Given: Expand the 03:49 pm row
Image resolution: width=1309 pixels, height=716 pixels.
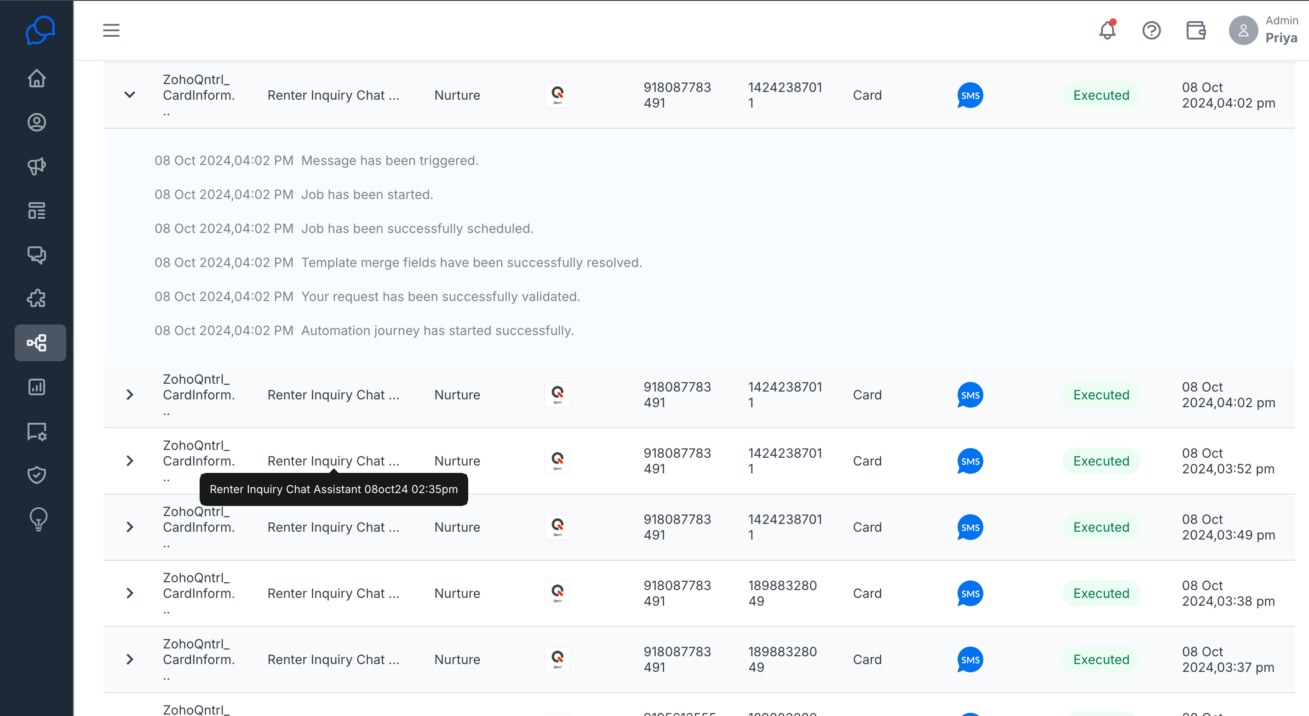Looking at the screenshot, I should click(130, 527).
